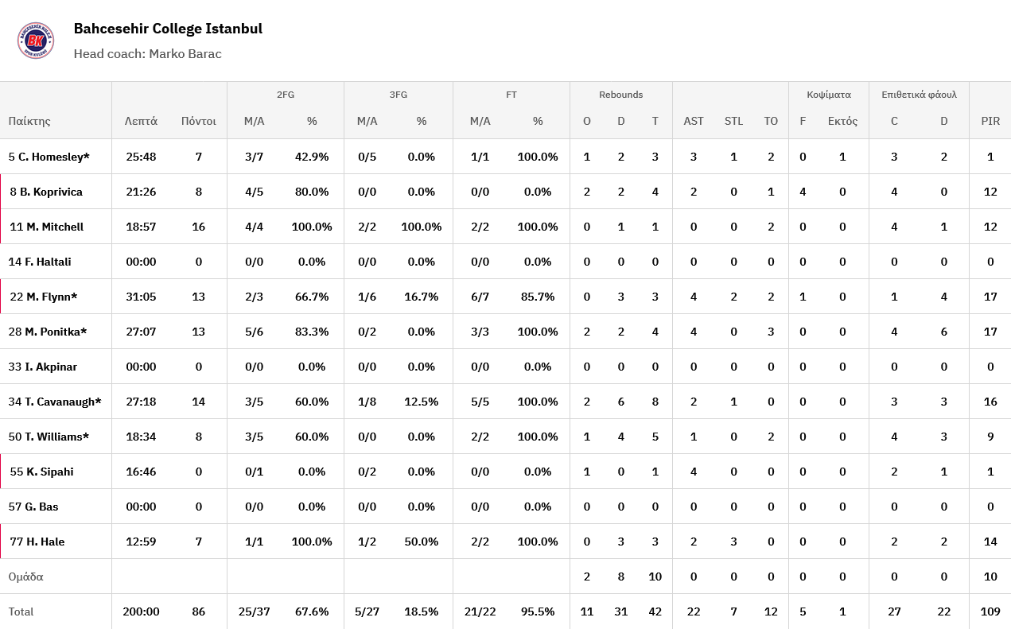Viewport: 1011px width, 629px height.
Task: Select the AST column header
Action: [694, 122]
